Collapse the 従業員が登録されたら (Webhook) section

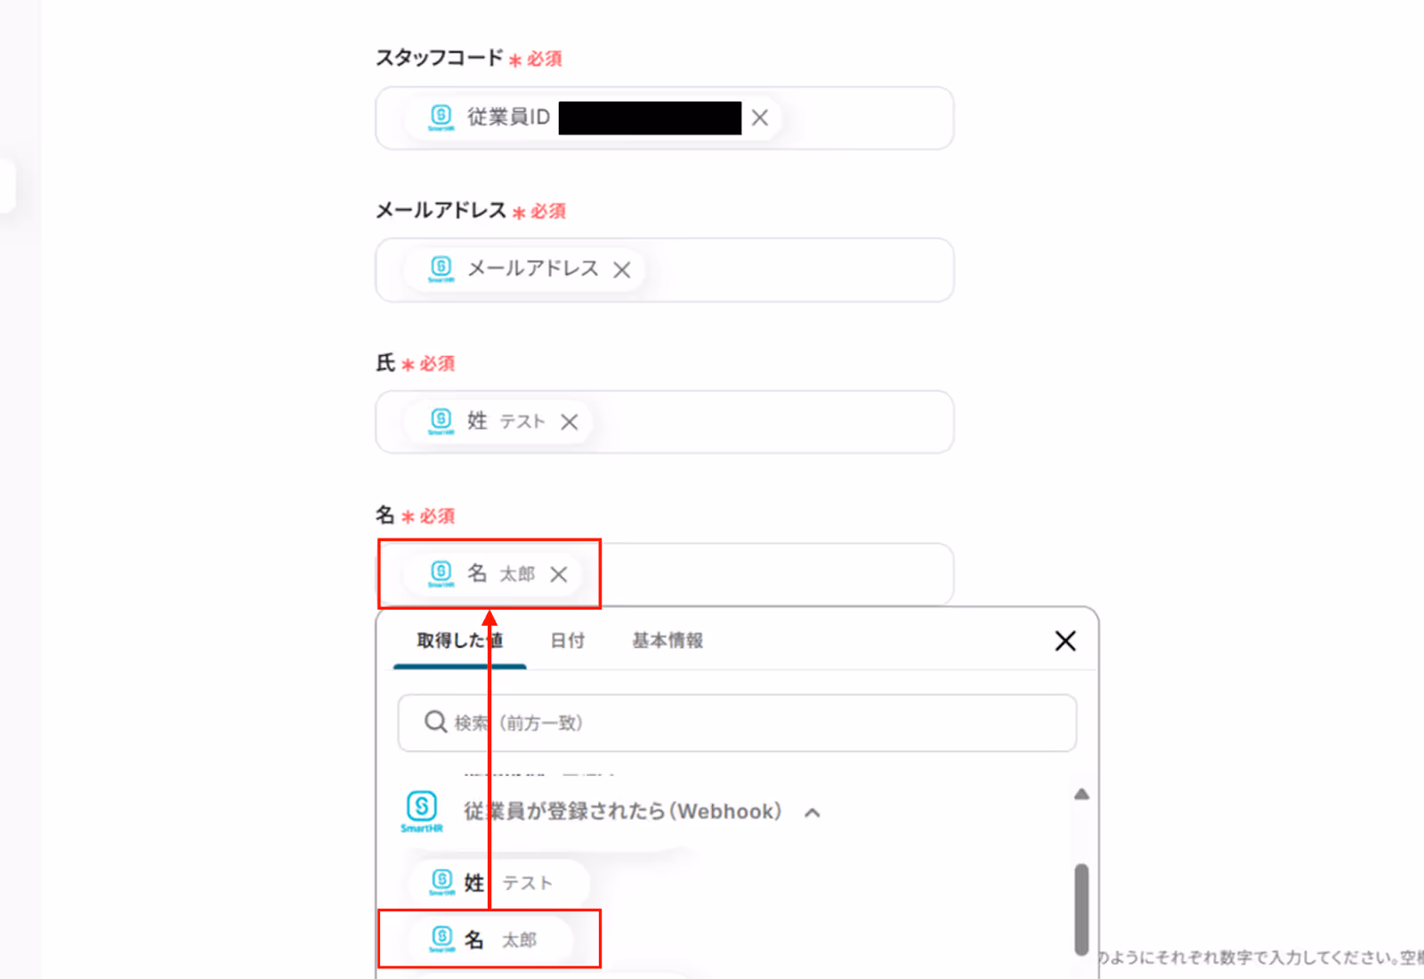[813, 813]
